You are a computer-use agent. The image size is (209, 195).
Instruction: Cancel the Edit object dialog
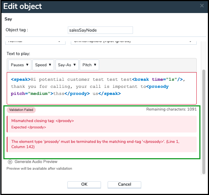pos(124,185)
